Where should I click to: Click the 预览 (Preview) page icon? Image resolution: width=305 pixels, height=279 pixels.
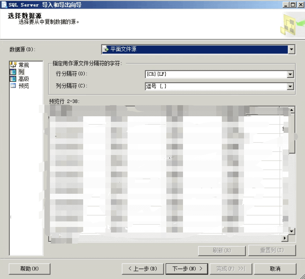click(x=13, y=86)
